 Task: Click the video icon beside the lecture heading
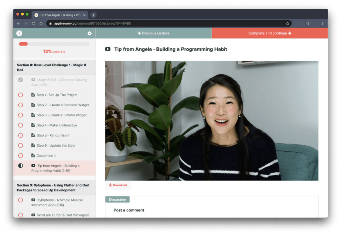[107, 49]
